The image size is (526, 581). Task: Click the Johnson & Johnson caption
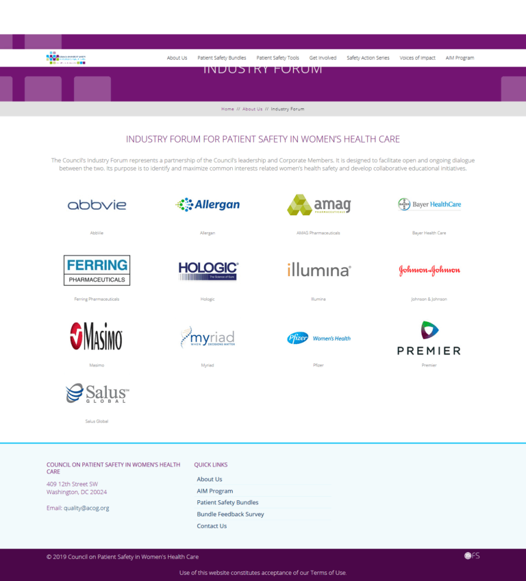[x=429, y=299]
